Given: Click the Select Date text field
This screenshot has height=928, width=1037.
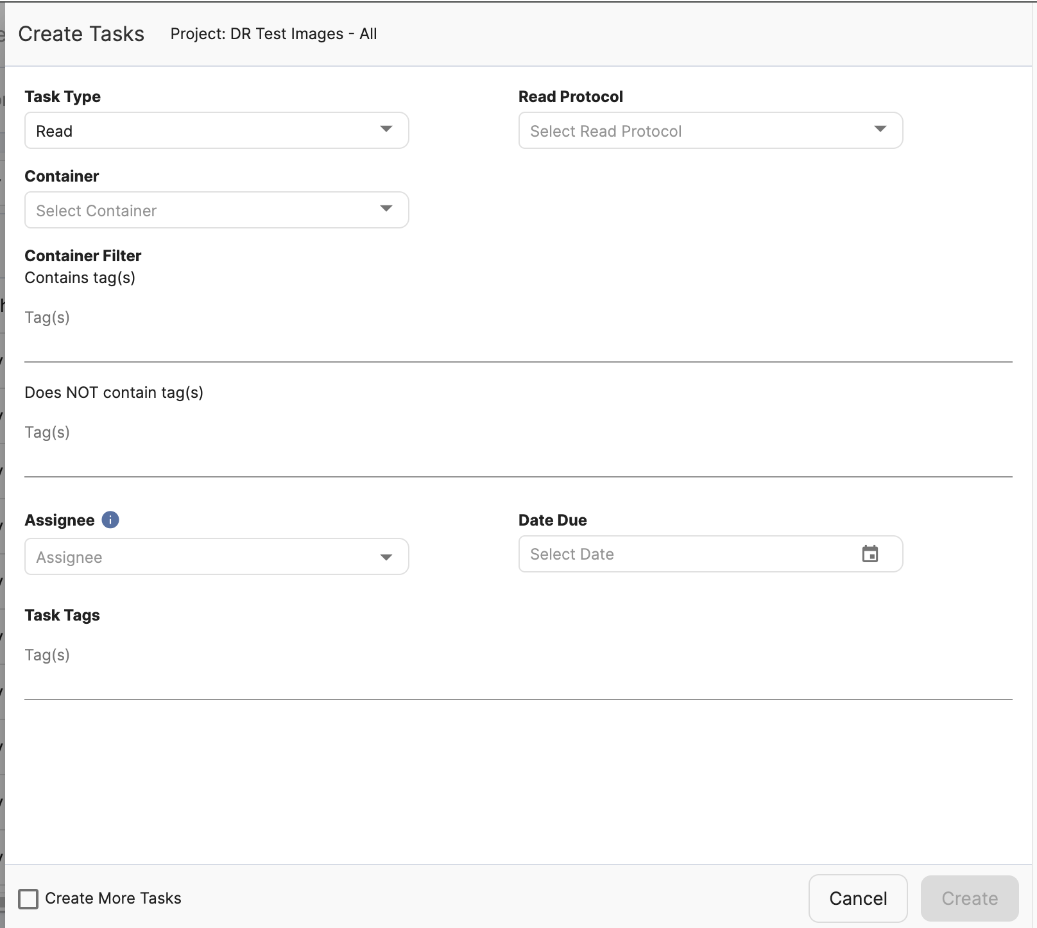Looking at the screenshot, I should coord(687,554).
